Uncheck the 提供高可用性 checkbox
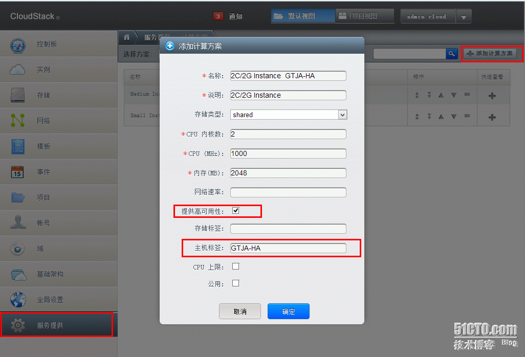Viewport: 525px width, 357px height. pyautogui.click(x=236, y=210)
